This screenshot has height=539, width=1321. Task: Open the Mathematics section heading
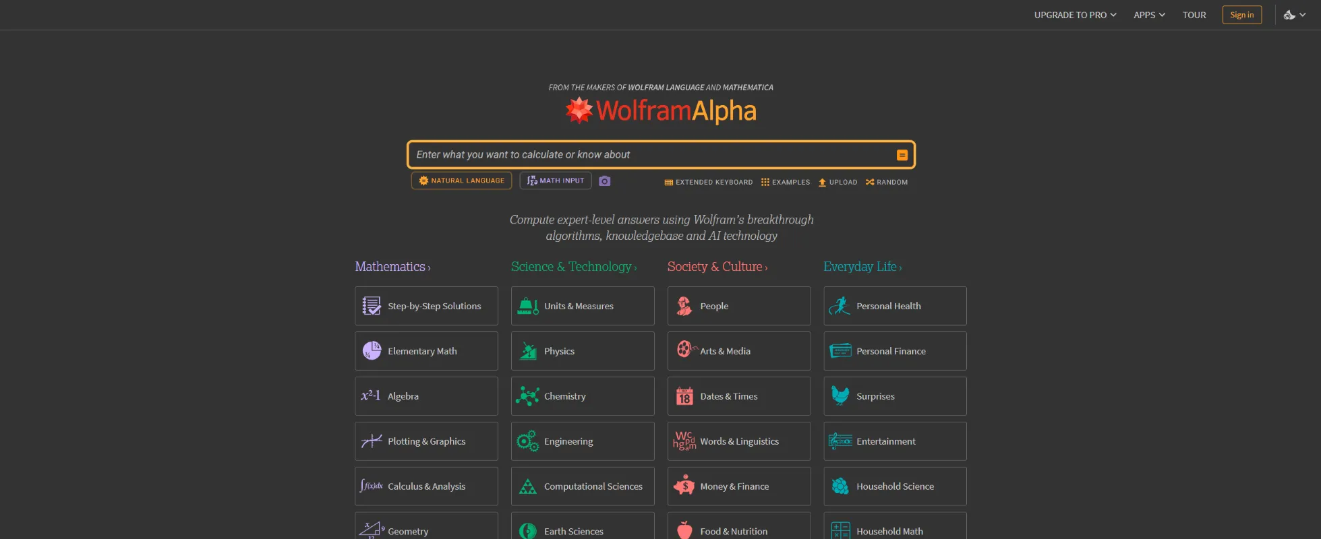(392, 267)
